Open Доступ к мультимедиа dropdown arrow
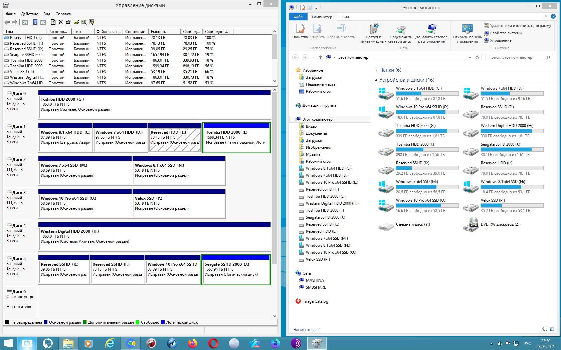Image resolution: width=561 pixels, height=350 pixels. pos(385,42)
